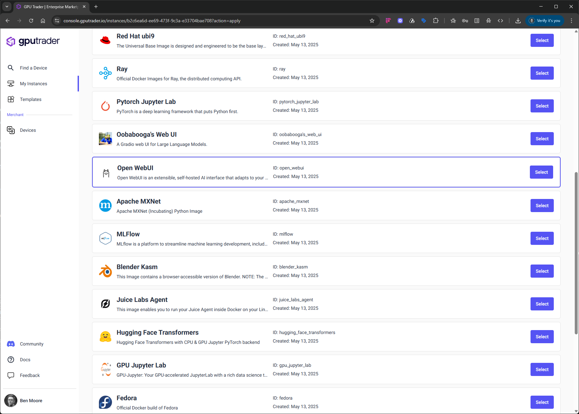This screenshot has width=579, height=414.
Task: Select the Open WebUI template
Action: [x=541, y=172]
